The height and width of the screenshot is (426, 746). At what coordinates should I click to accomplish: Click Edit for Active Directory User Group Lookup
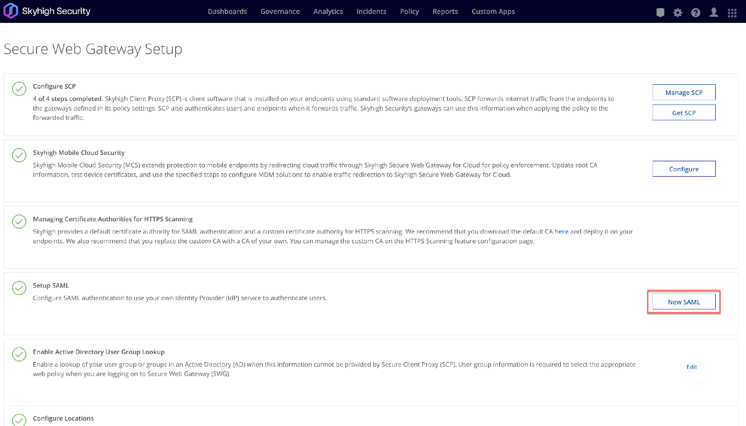691,367
